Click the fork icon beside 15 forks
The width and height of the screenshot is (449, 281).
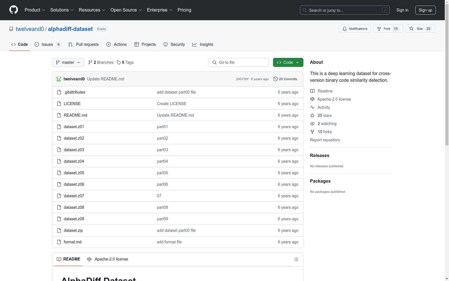tap(312, 132)
